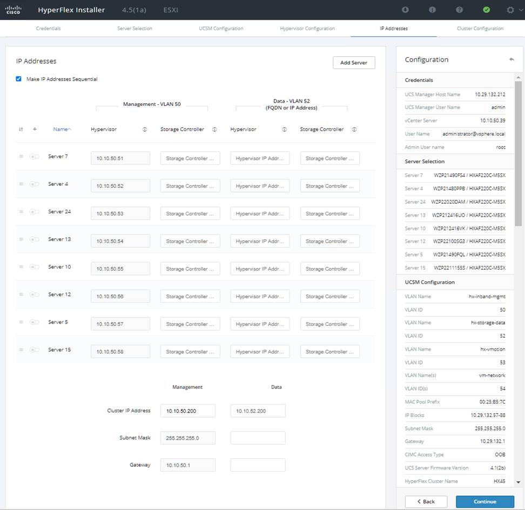This screenshot has width=525, height=510.
Task: Edit data Cluster IP Address 10.10.52.200
Action: [x=258, y=411]
